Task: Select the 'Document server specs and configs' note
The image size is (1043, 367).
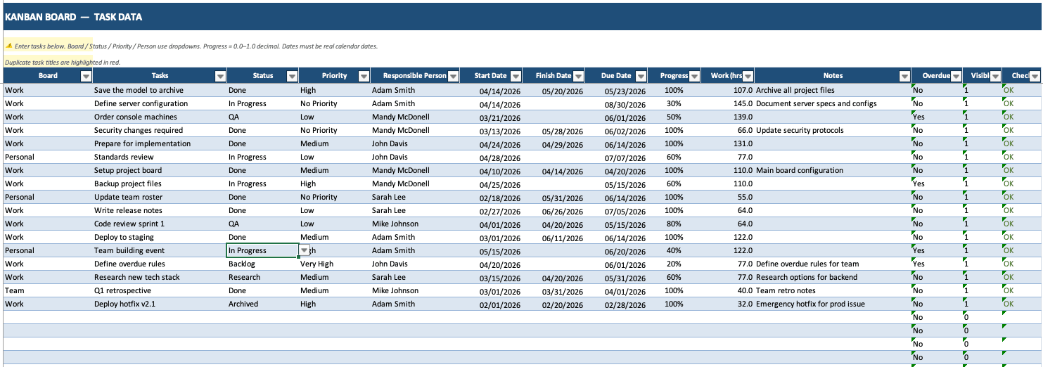Action: [833, 103]
